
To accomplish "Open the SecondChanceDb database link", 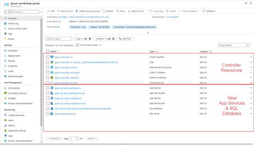I will pyautogui.click(x=83, y=109).
